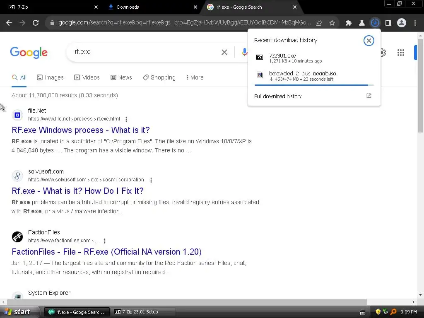Click the Google logo
Image resolution: width=424 pixels, height=318 pixels.
[x=29, y=53]
